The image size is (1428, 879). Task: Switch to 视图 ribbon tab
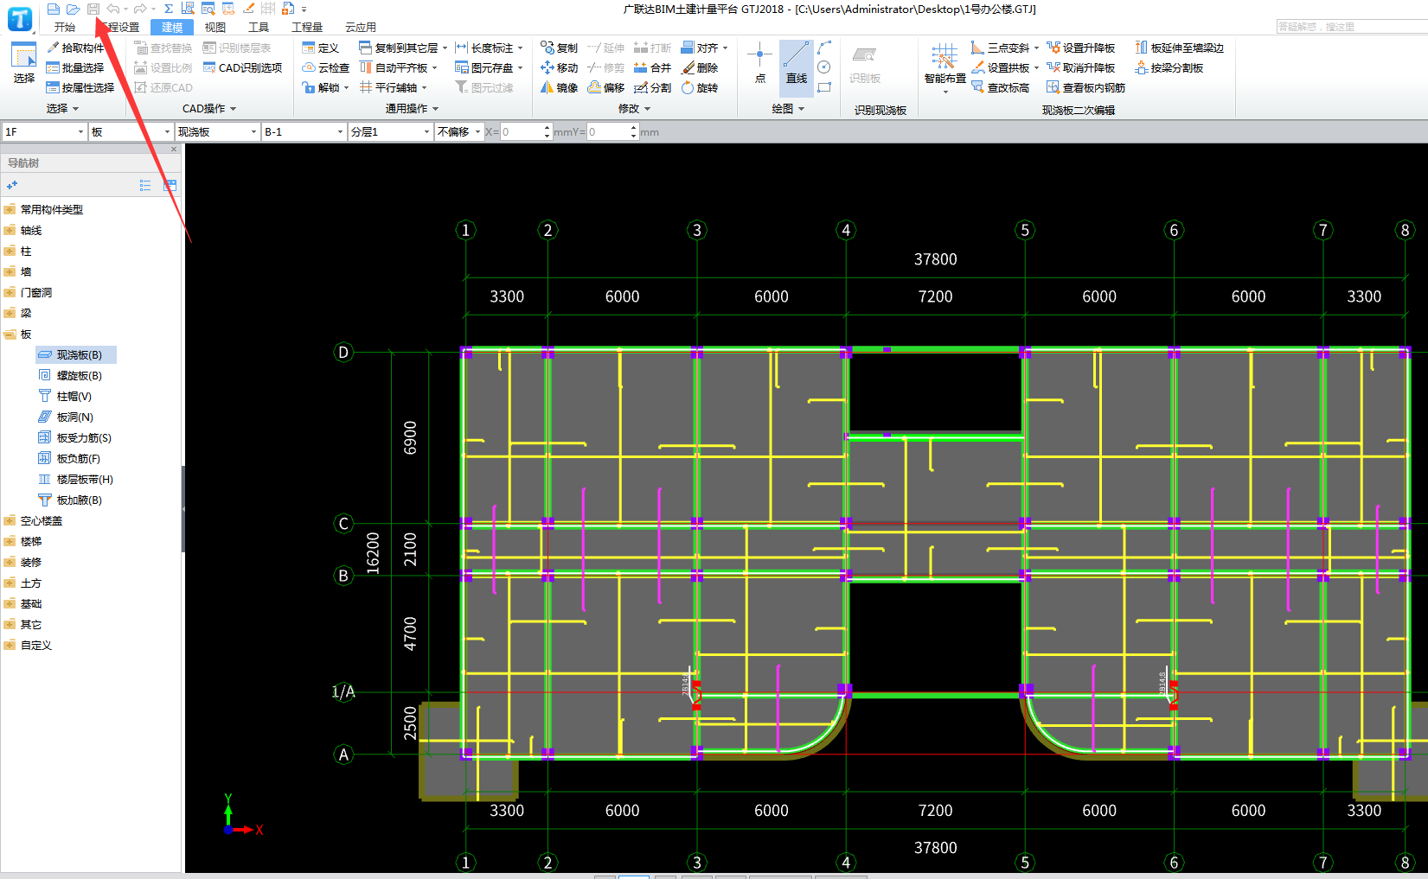point(215,27)
